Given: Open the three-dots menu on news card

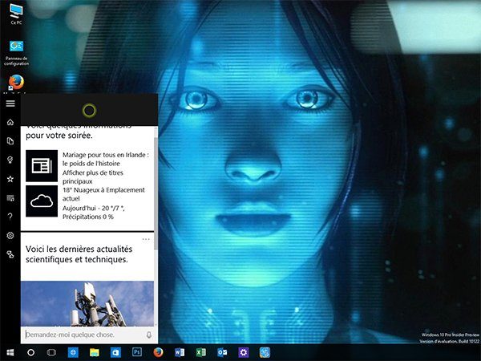Looking at the screenshot, I should coord(146,239).
